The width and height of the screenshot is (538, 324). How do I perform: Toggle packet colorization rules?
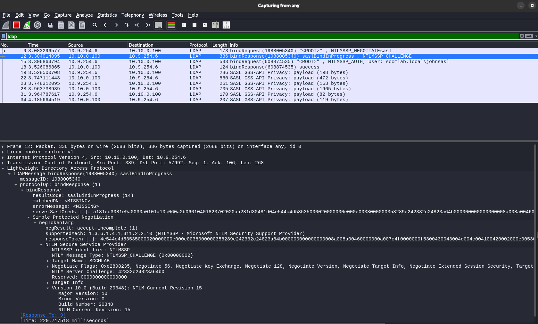(171, 25)
